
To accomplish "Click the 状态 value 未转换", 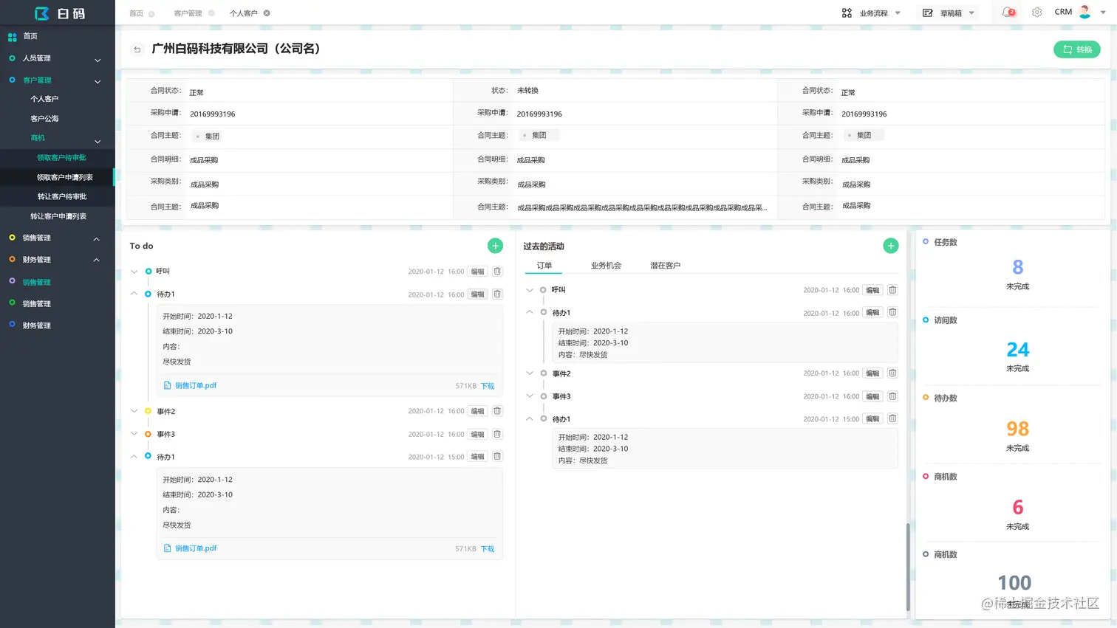I will 527,91.
